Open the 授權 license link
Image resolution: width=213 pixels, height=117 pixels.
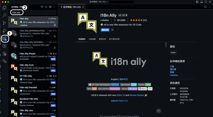click(172, 72)
